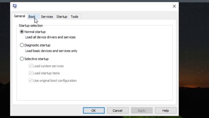Image resolution: width=209 pixels, height=118 pixels.
Task: Select the Normal startup radio button
Action: coord(22,32)
